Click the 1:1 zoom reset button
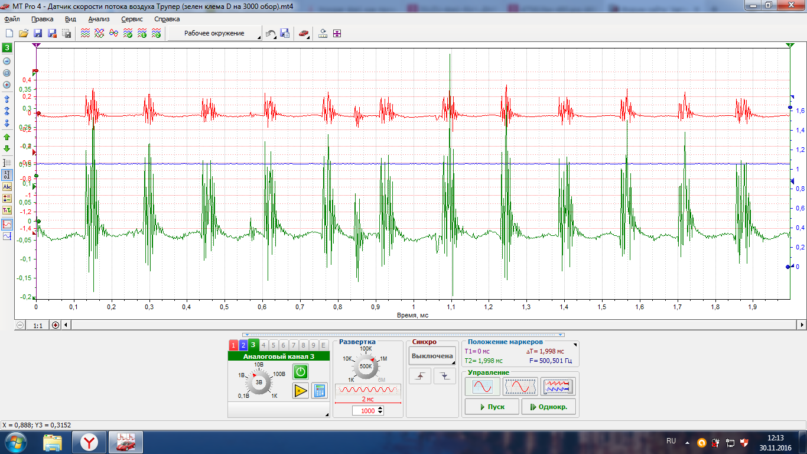The height and width of the screenshot is (454, 807). [38, 325]
